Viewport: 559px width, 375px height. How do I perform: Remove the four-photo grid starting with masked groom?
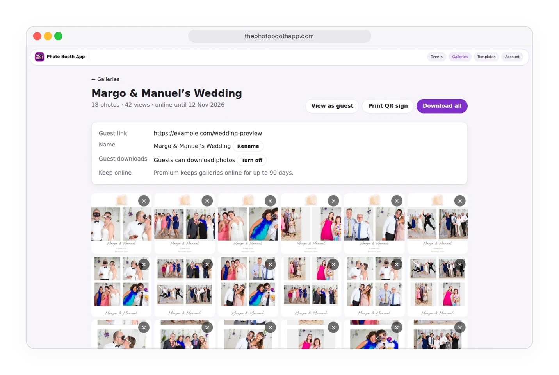click(x=144, y=264)
